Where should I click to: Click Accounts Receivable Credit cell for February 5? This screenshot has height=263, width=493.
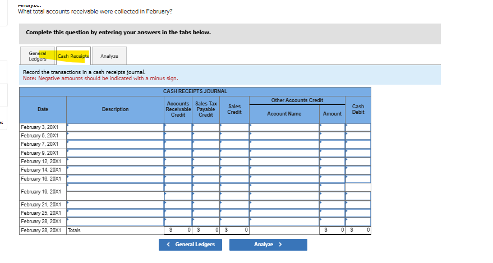click(178, 136)
